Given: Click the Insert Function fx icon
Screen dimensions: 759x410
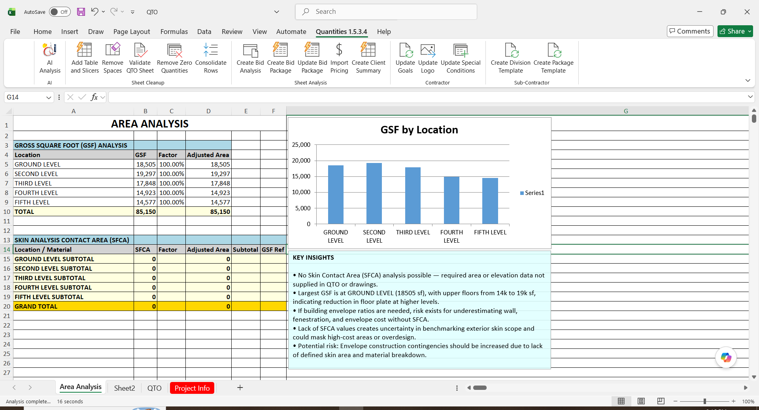Looking at the screenshot, I should click(x=94, y=97).
